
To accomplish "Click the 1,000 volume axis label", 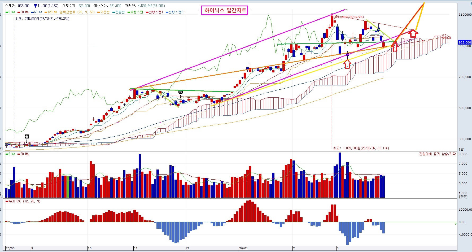I will 463,193.
